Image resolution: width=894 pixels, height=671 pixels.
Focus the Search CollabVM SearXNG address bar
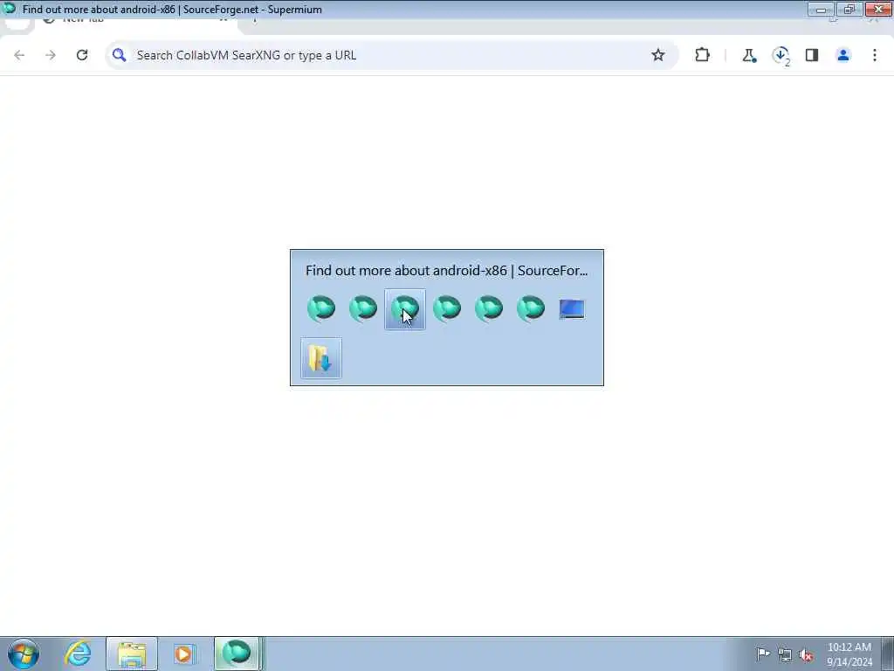click(x=392, y=55)
